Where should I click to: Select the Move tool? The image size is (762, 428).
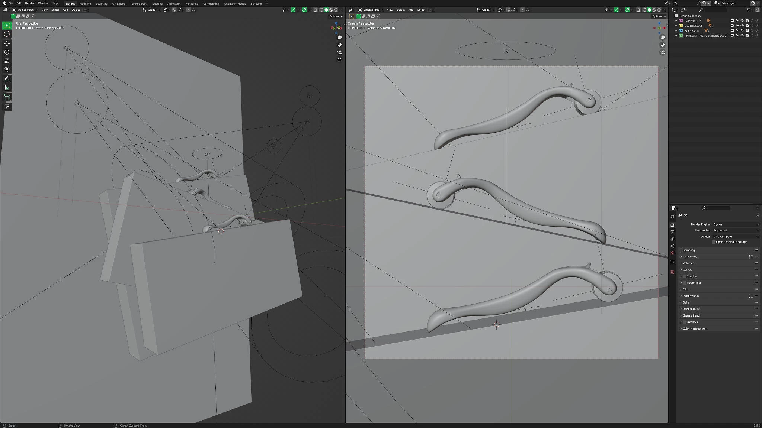click(7, 43)
